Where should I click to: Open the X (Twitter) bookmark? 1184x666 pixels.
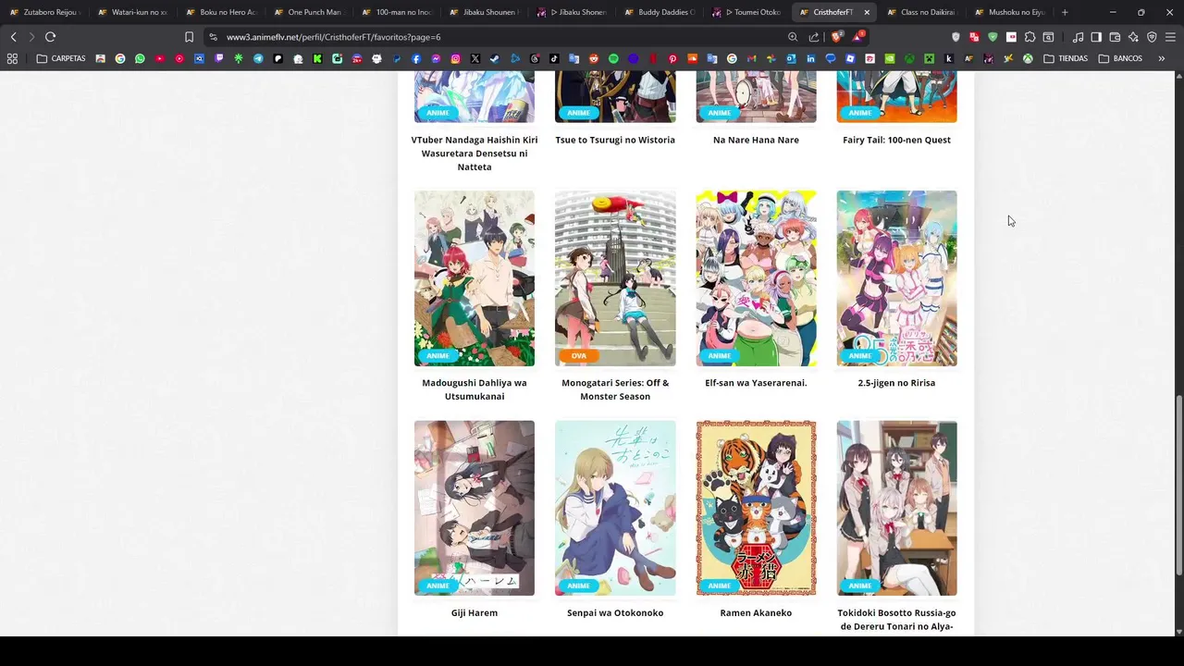click(x=475, y=58)
